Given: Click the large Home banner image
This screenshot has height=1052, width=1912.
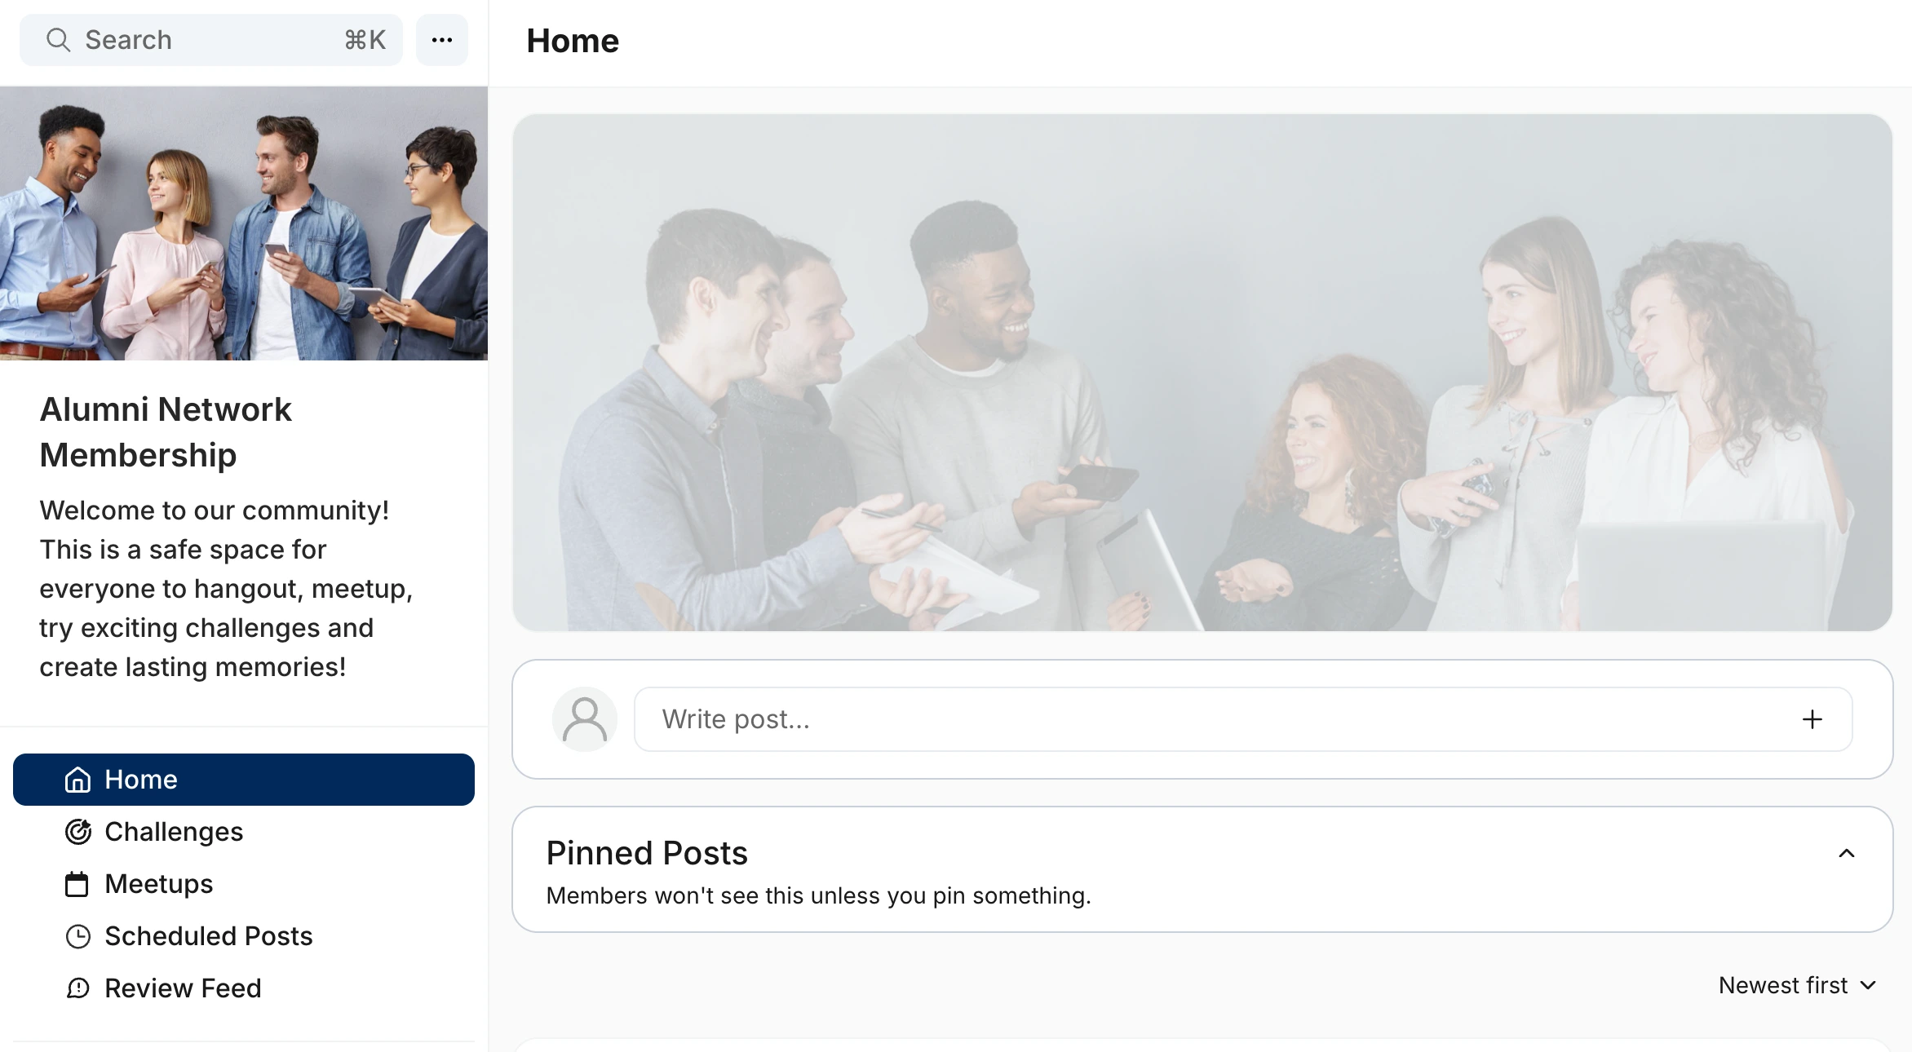Looking at the screenshot, I should 1202,372.
